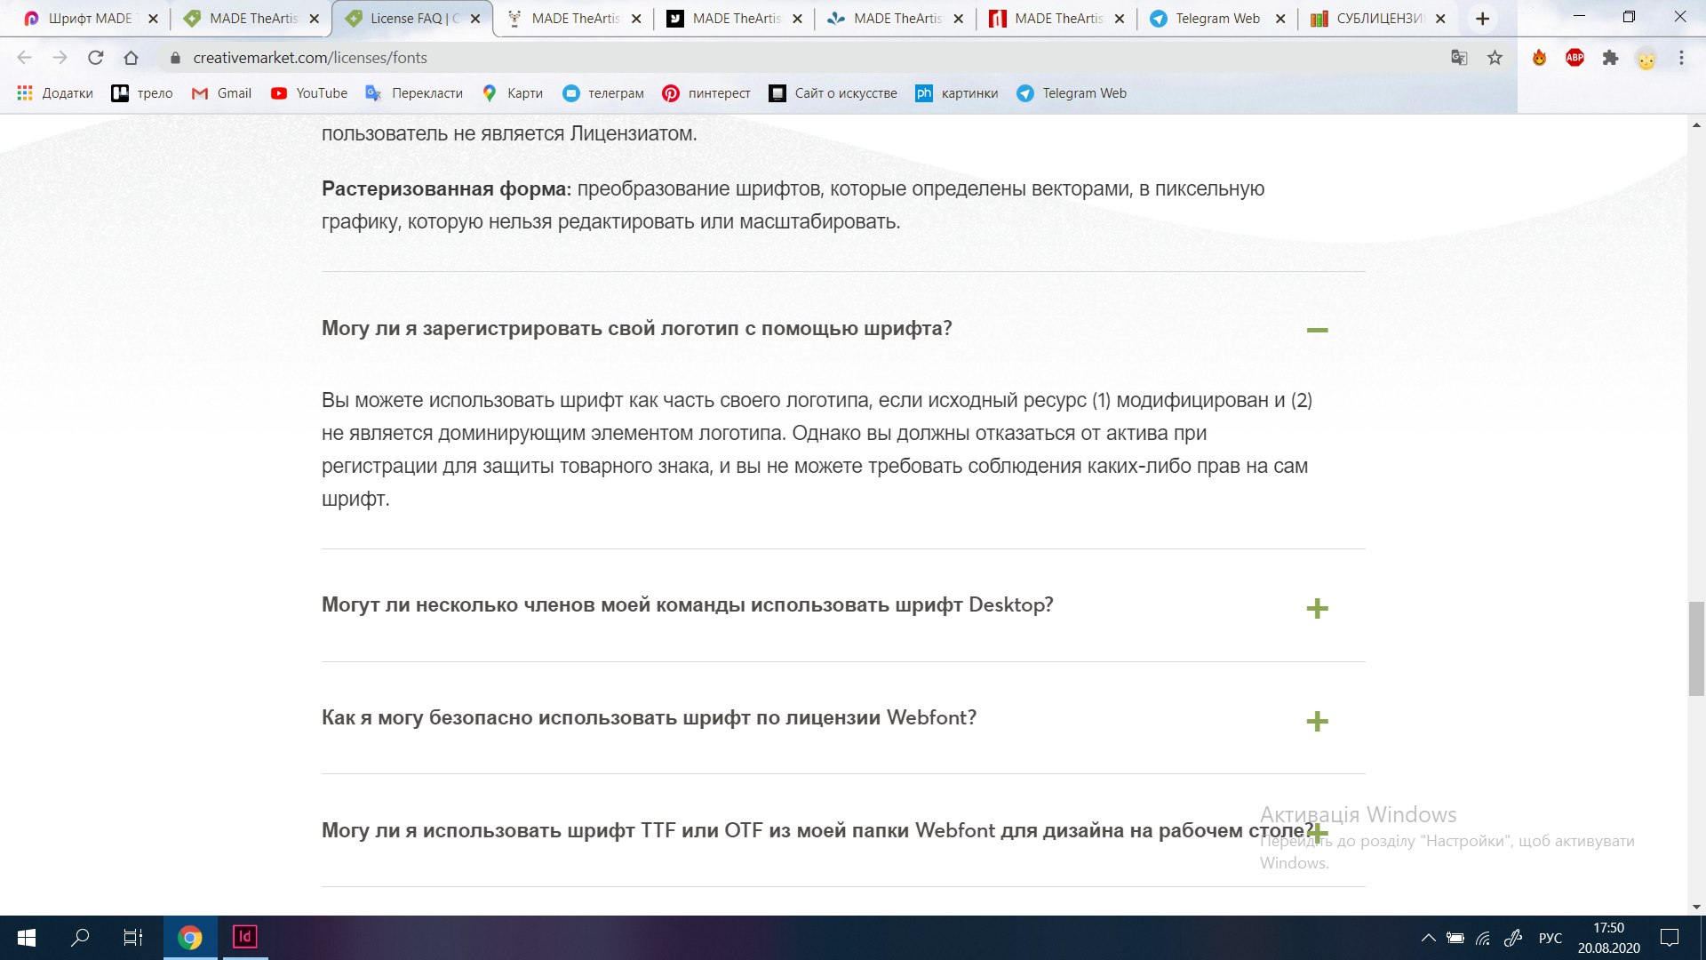
Task: Expand the Webfont license safety question
Action: coord(1317,721)
